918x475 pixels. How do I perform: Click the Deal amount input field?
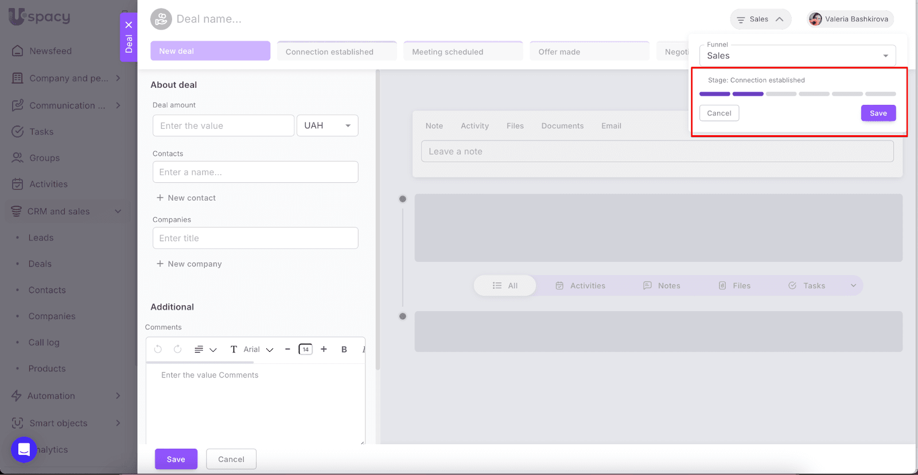pos(223,125)
